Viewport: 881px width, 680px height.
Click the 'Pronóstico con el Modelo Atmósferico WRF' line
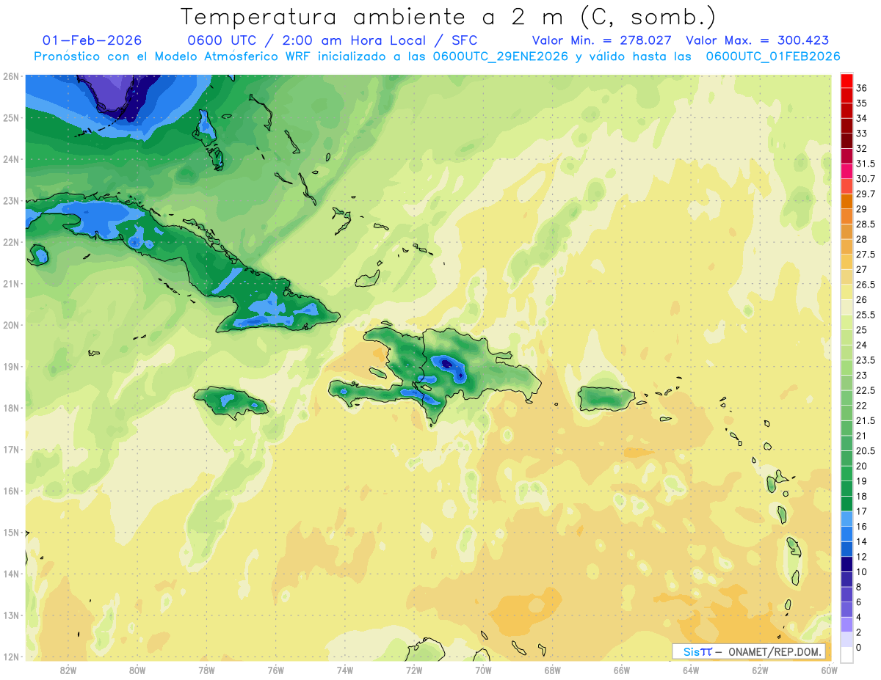(x=437, y=56)
